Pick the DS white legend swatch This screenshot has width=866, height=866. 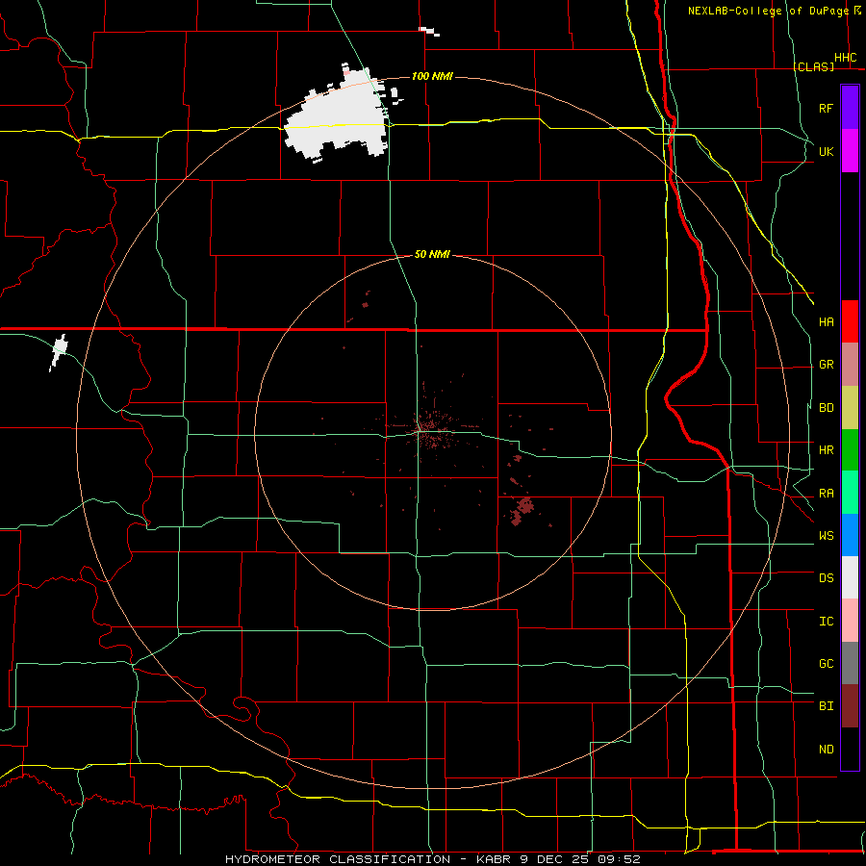(850, 577)
